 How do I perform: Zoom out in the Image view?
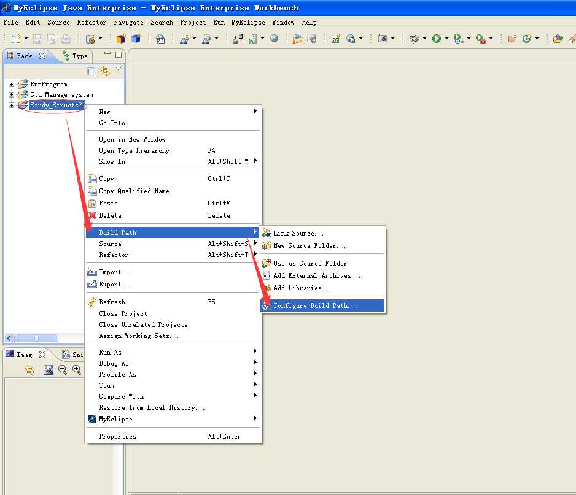click(x=63, y=369)
